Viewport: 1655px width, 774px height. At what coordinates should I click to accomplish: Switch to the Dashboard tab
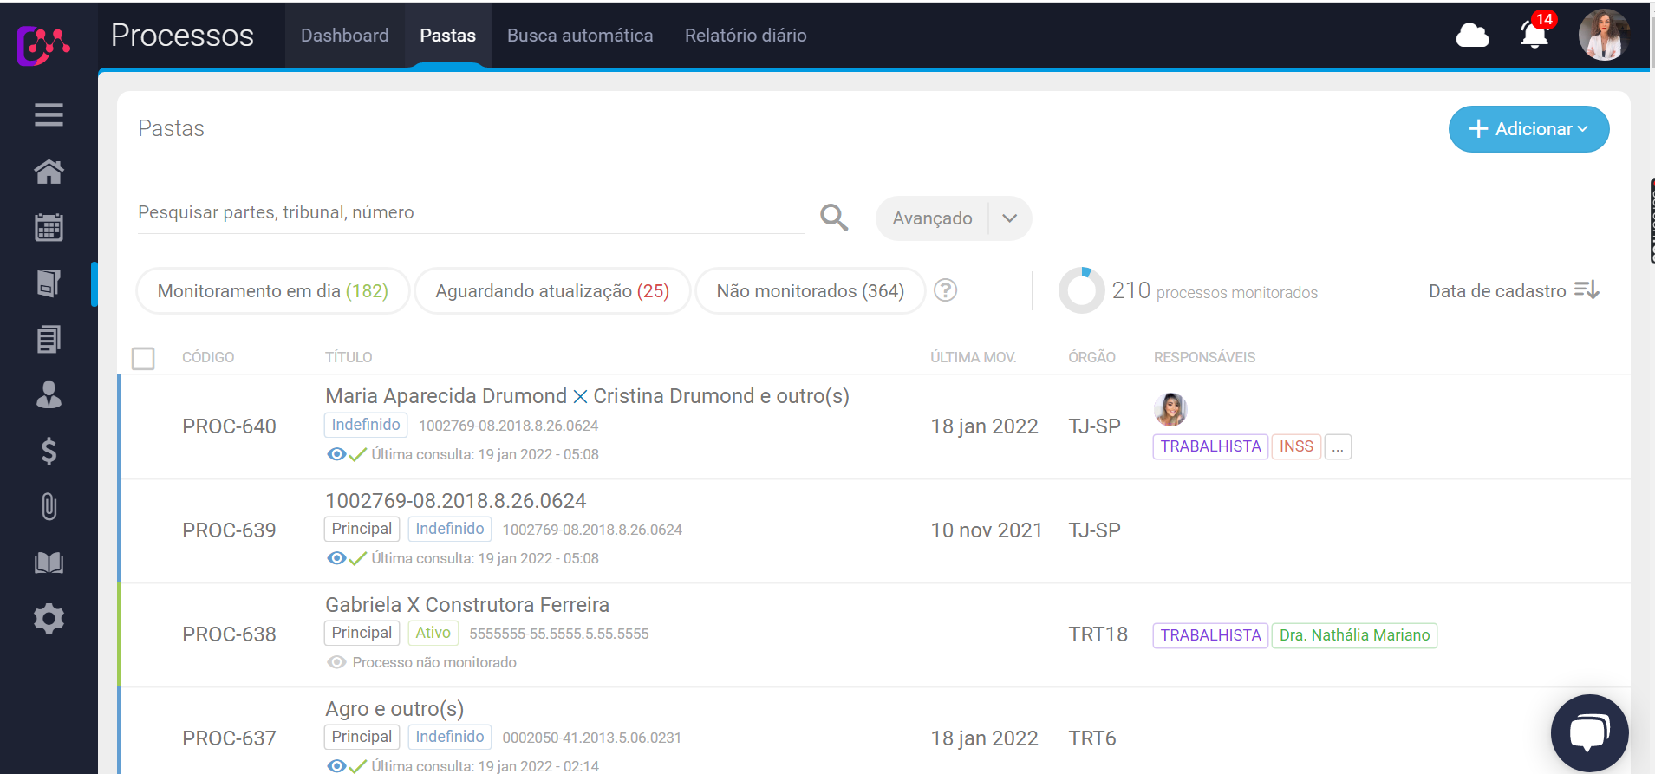(x=344, y=36)
